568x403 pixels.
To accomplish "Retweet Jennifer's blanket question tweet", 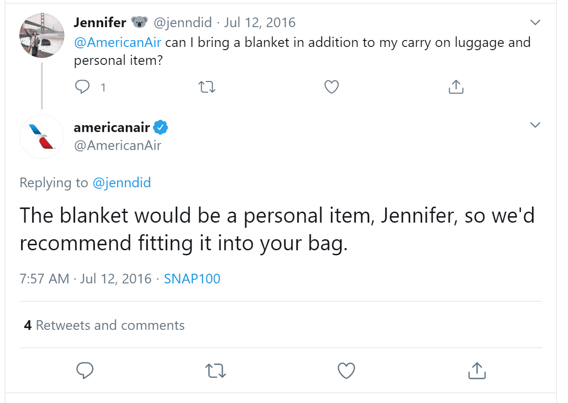I will (206, 86).
